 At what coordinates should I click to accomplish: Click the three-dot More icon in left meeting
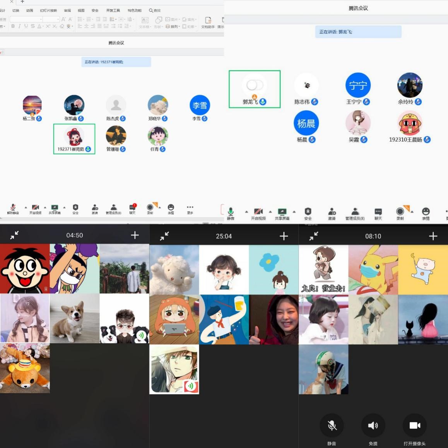pyautogui.click(x=190, y=208)
